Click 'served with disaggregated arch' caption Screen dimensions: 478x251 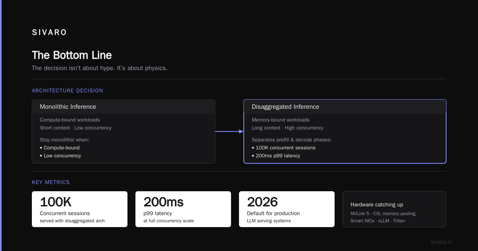(72, 221)
